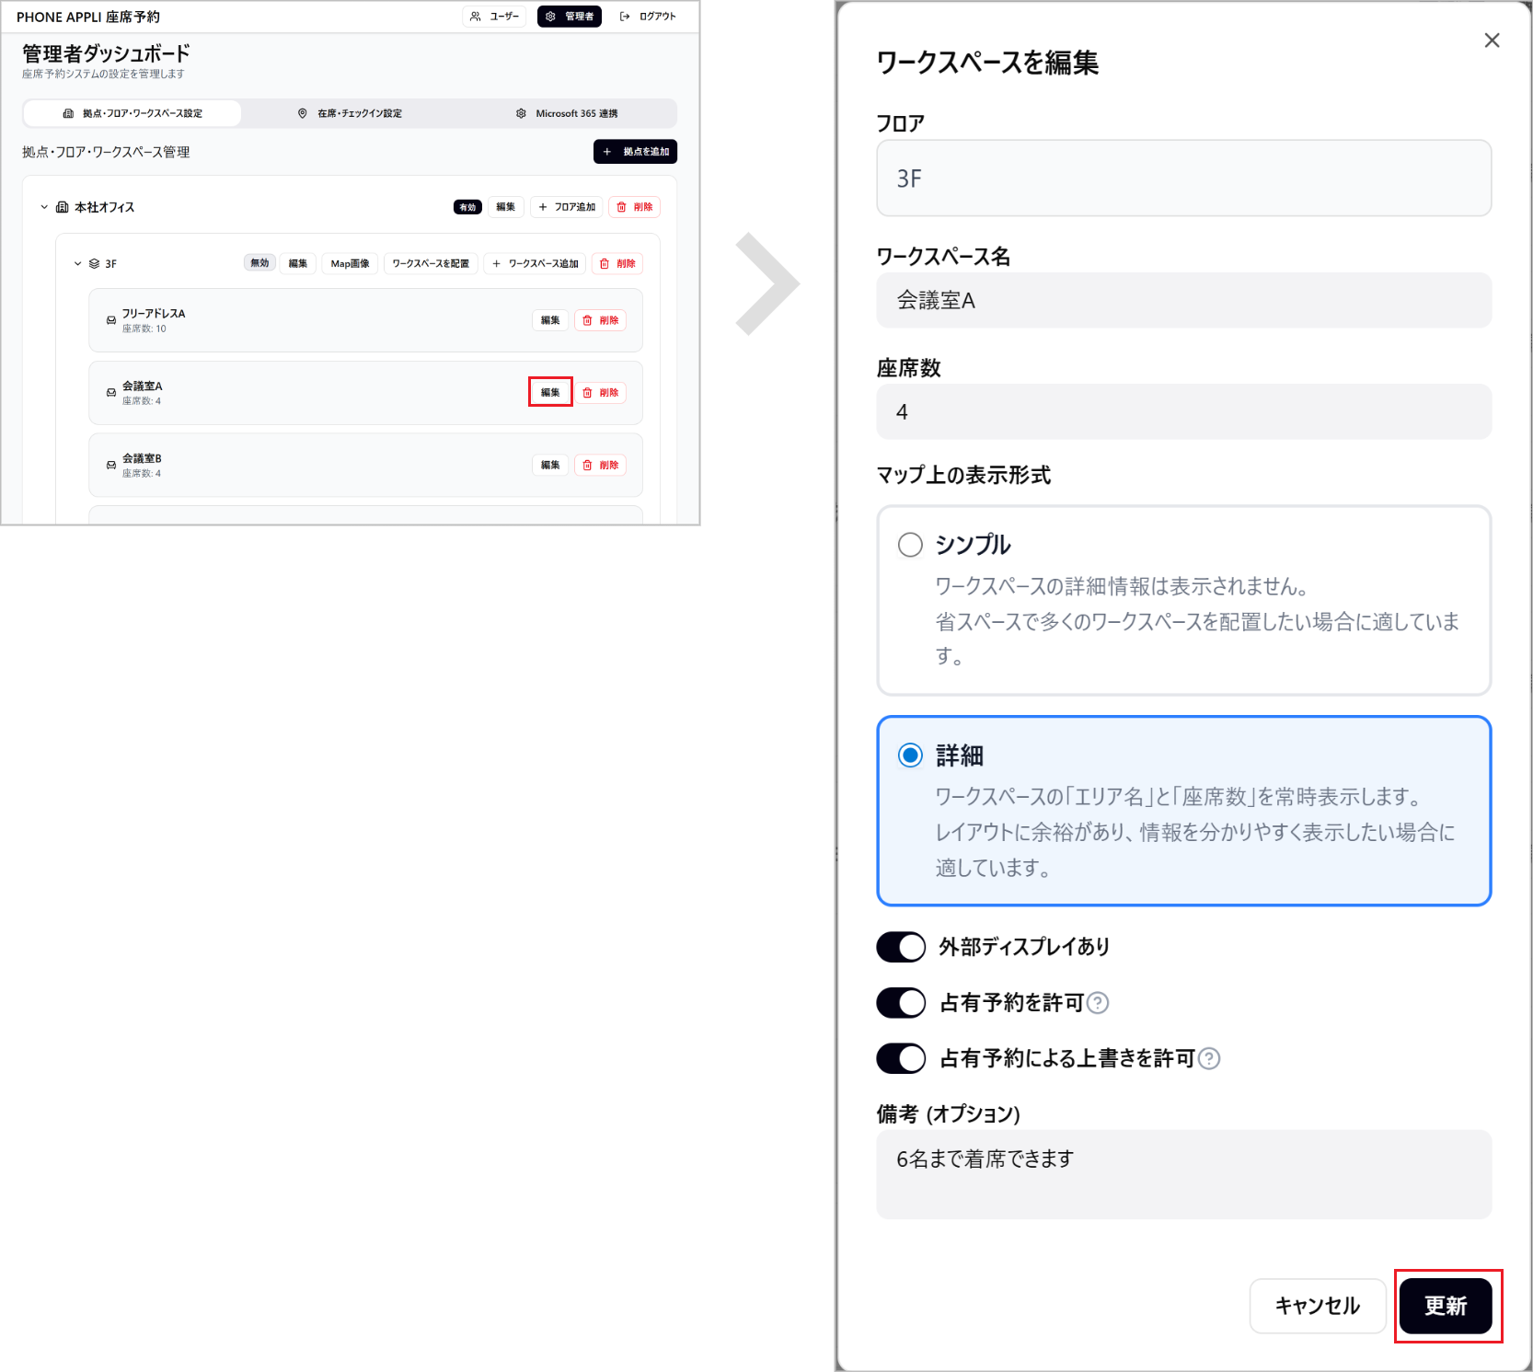The width and height of the screenshot is (1533, 1372).
Task: Click 更新 to save workspace
Action: tap(1446, 1306)
